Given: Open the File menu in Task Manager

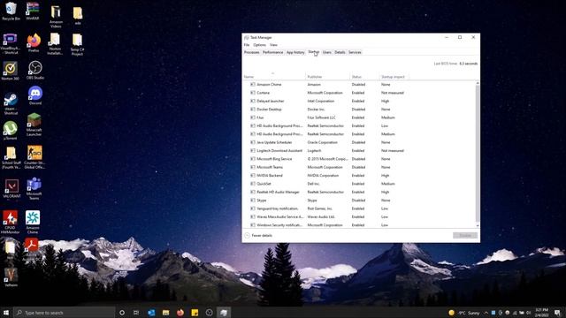Looking at the screenshot, I should [x=247, y=45].
